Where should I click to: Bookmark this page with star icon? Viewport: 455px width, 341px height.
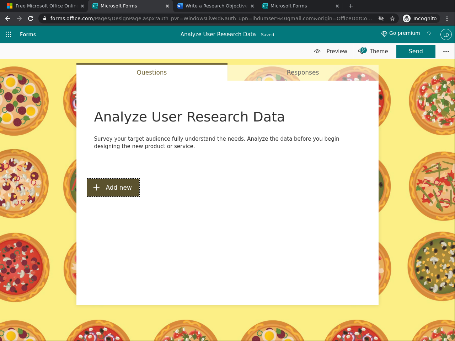392,18
